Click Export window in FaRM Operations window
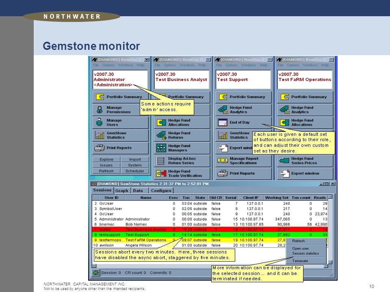This screenshot has height=292, width=390. click(x=305, y=173)
